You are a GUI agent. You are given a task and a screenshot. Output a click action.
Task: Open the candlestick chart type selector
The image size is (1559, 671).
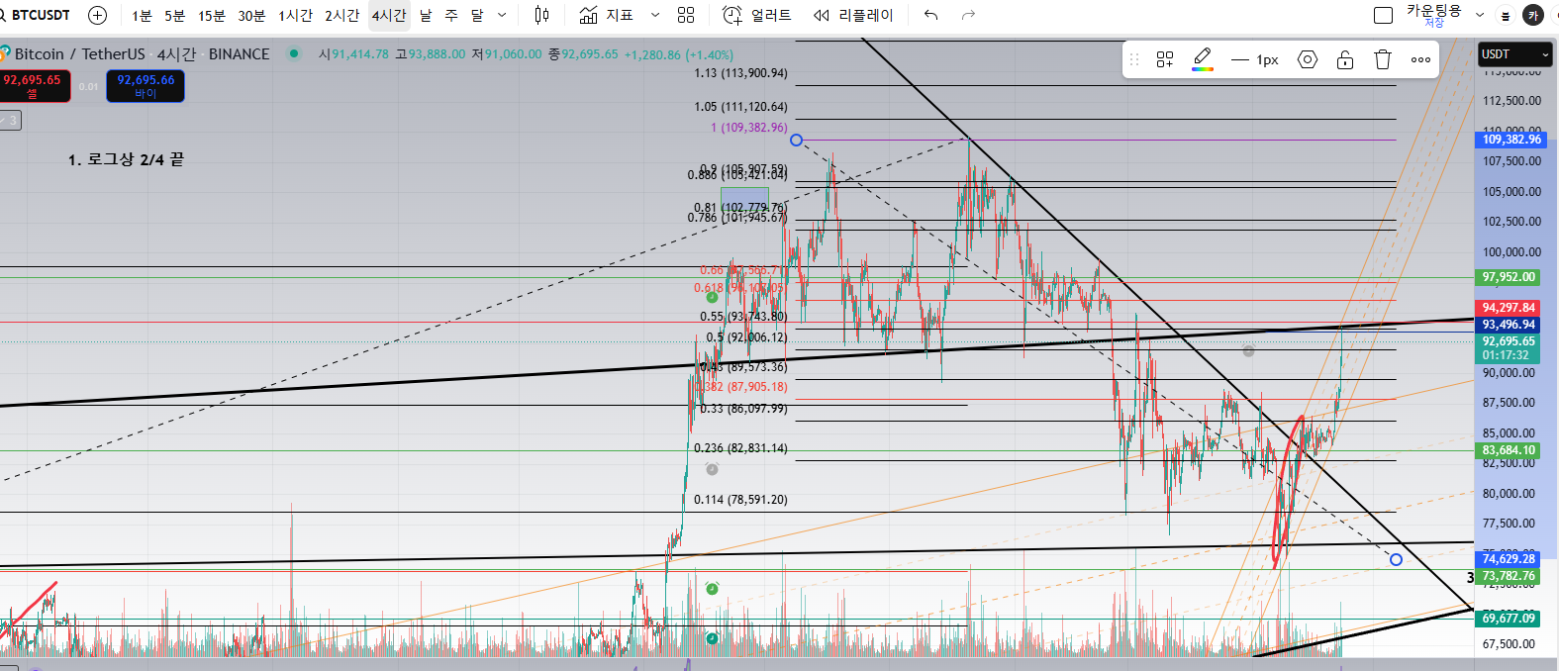[541, 15]
